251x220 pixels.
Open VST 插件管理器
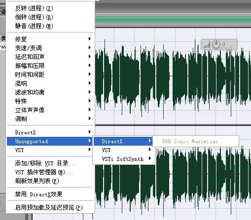point(50,172)
